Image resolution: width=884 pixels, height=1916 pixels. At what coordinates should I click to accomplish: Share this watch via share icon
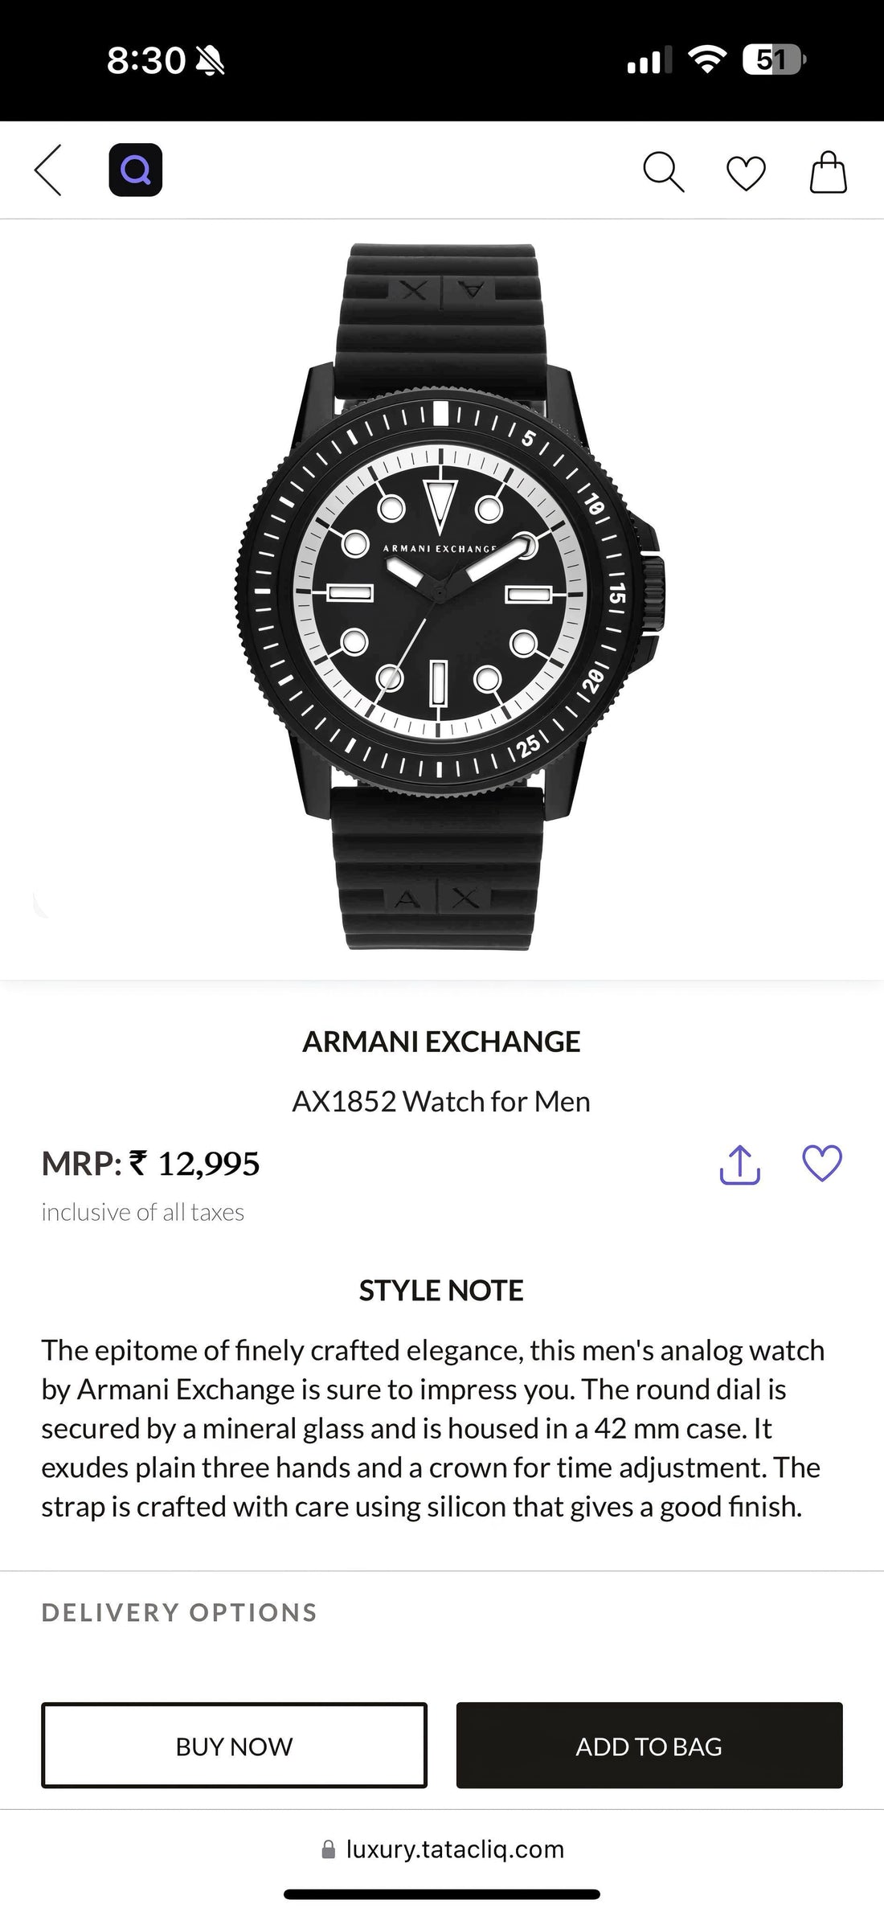pos(739,1165)
